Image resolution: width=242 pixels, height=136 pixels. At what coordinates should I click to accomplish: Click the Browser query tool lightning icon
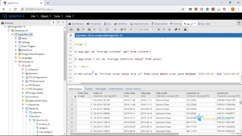coord(53,23)
